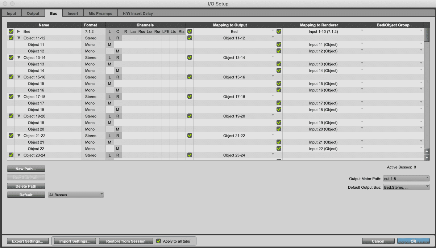Click the R channel cell of Object 13-14
The image size is (436, 248).
[117, 57]
